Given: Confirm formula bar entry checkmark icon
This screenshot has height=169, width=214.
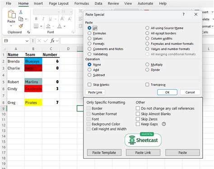Looking at the screenshot, I should tap(46, 41).
